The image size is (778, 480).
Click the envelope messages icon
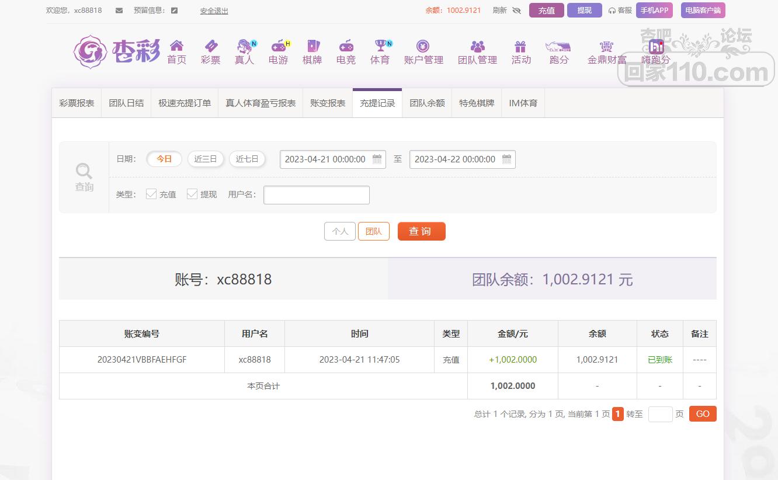(119, 11)
